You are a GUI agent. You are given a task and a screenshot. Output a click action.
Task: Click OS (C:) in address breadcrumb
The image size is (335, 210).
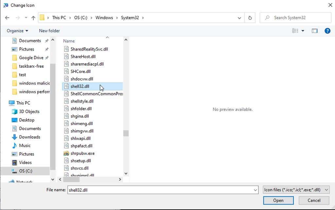[x=81, y=18]
